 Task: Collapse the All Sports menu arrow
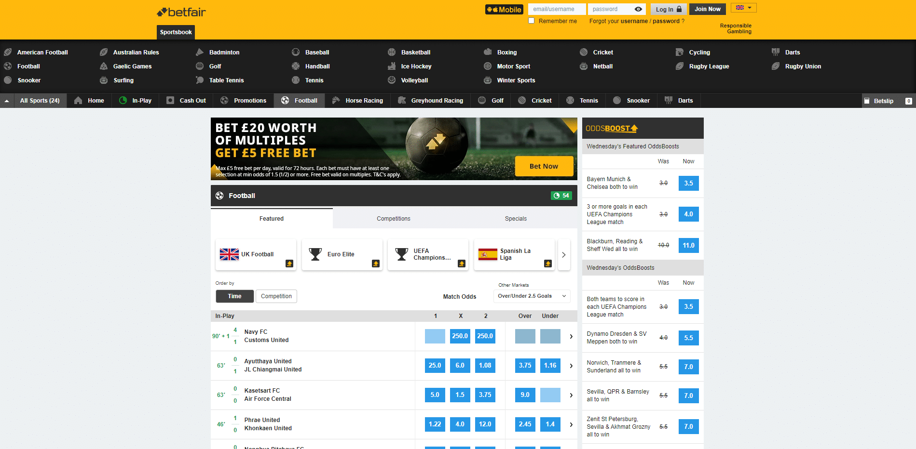tap(7, 101)
